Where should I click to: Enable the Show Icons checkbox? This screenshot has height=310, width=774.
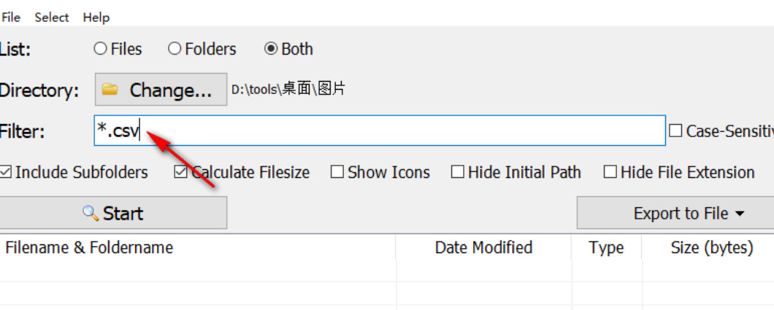point(337,173)
